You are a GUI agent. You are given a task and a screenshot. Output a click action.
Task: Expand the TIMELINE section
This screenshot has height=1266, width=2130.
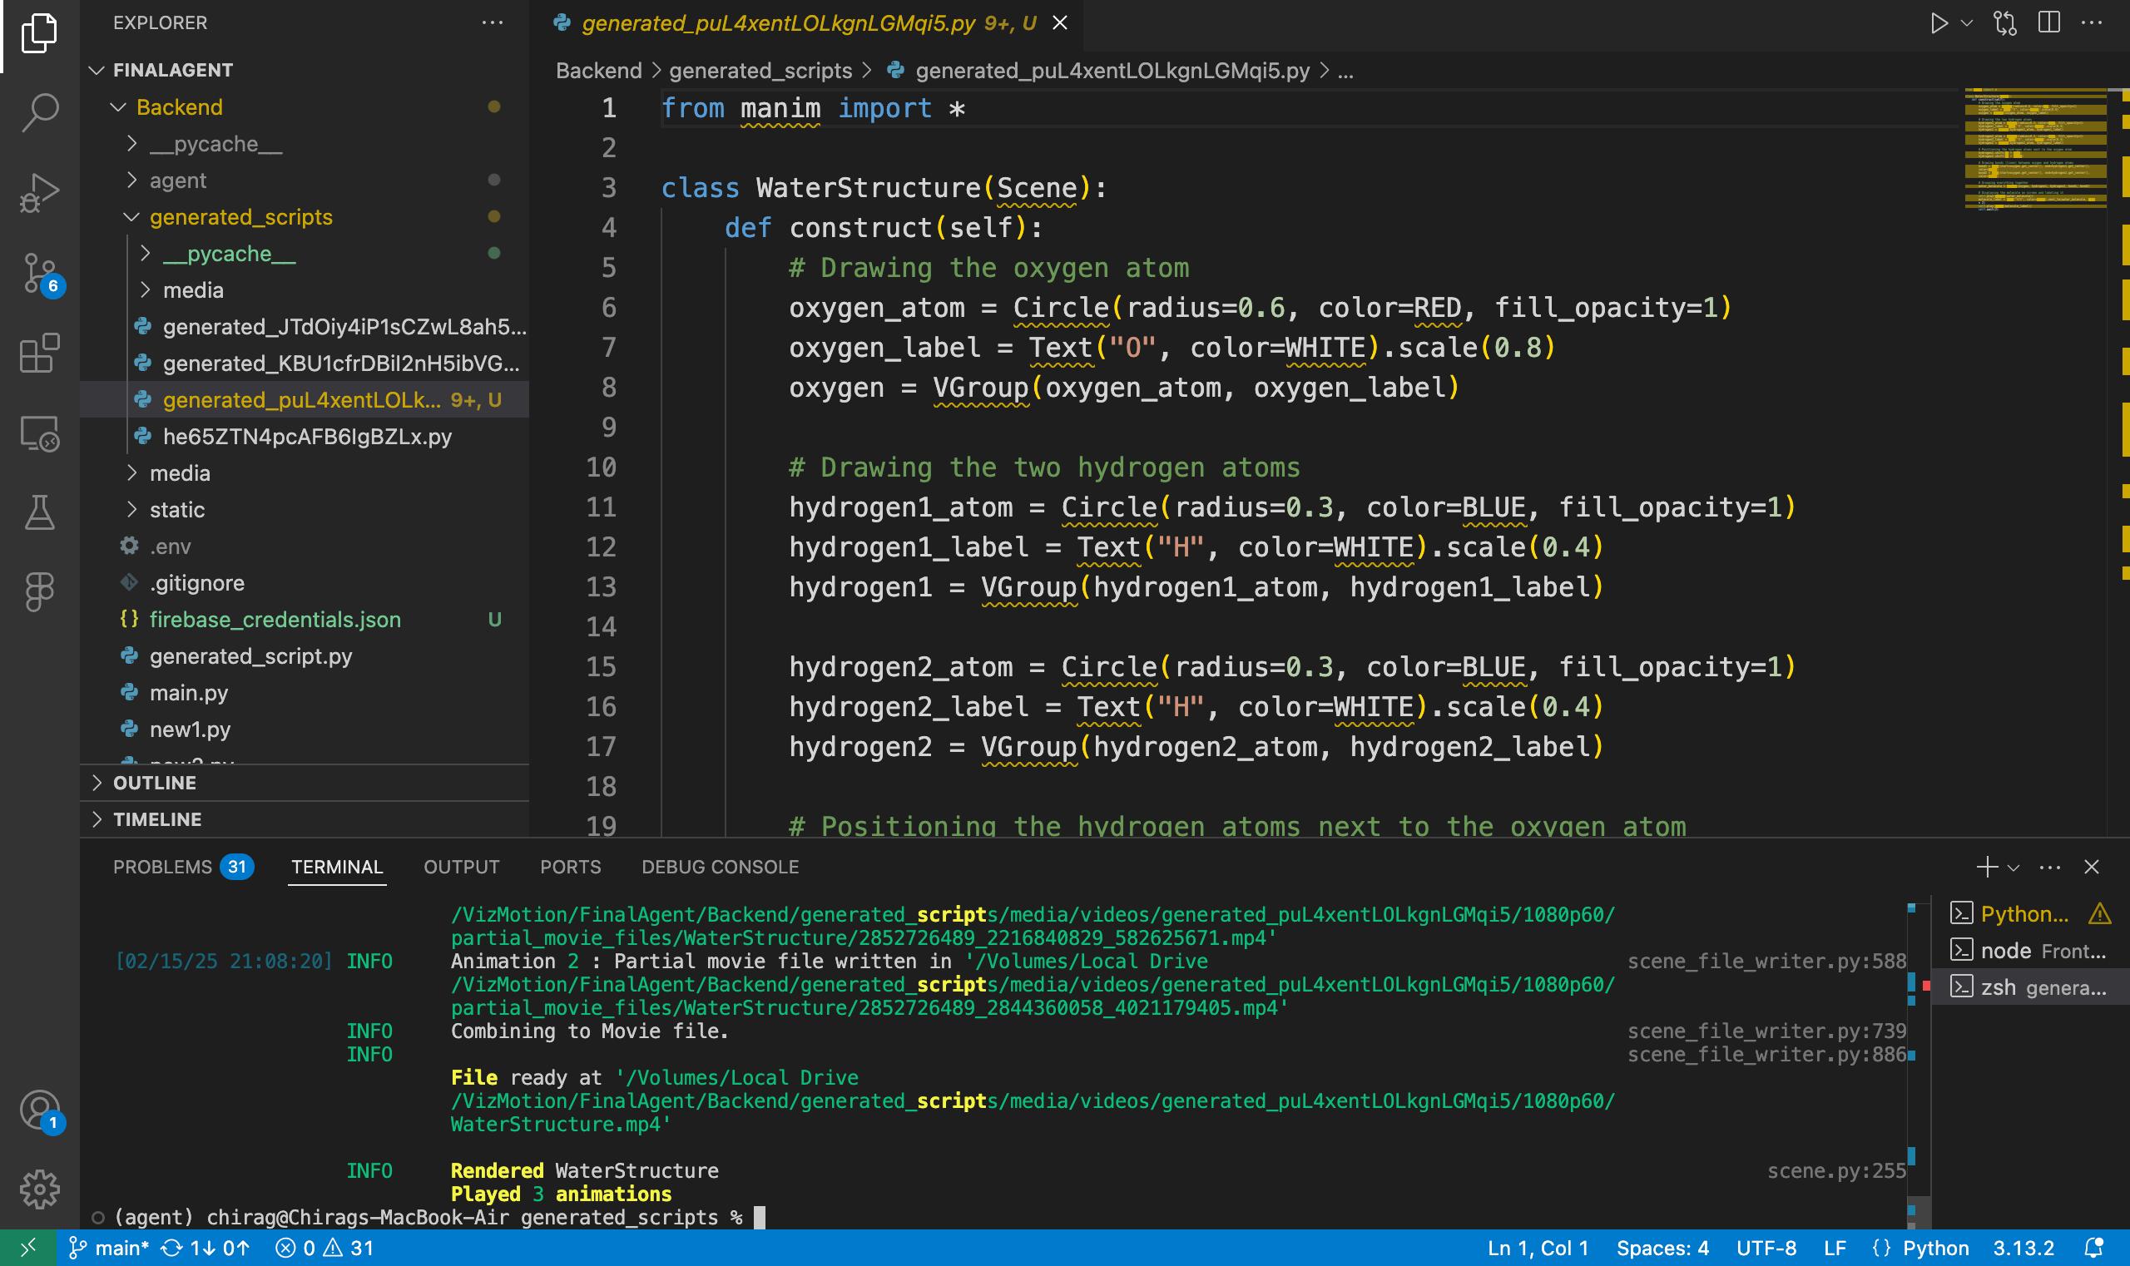click(x=157, y=819)
